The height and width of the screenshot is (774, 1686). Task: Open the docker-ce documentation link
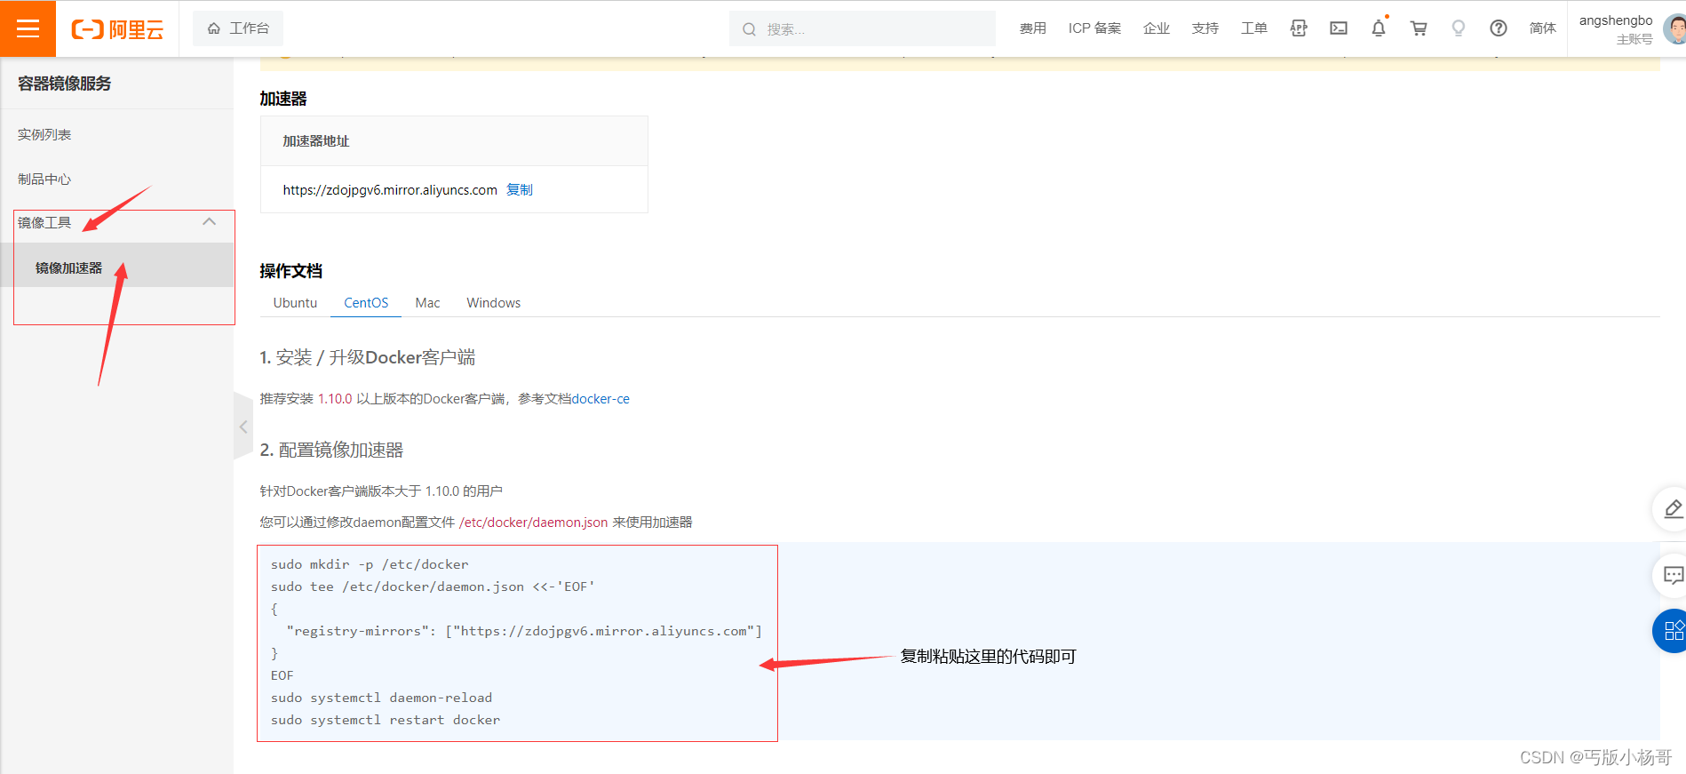pyautogui.click(x=600, y=399)
